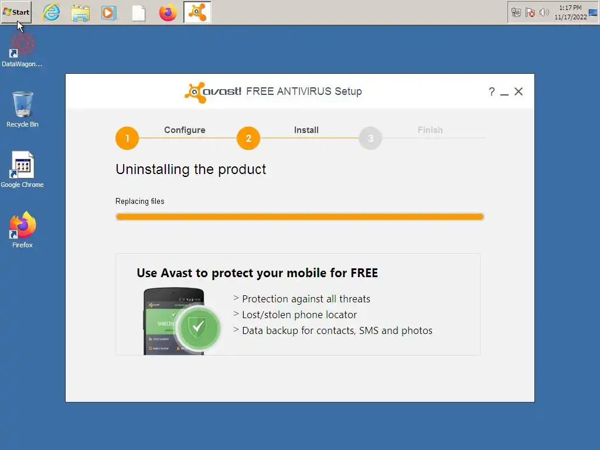Click the Show Desktop icon by clock
Screen dimensions: 600x450
[x=593, y=13]
